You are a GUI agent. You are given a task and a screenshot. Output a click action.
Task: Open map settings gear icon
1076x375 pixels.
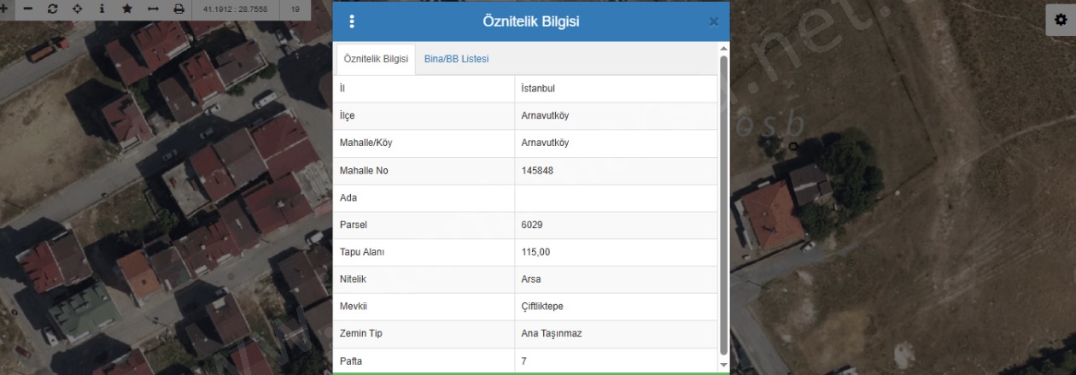click(1061, 20)
